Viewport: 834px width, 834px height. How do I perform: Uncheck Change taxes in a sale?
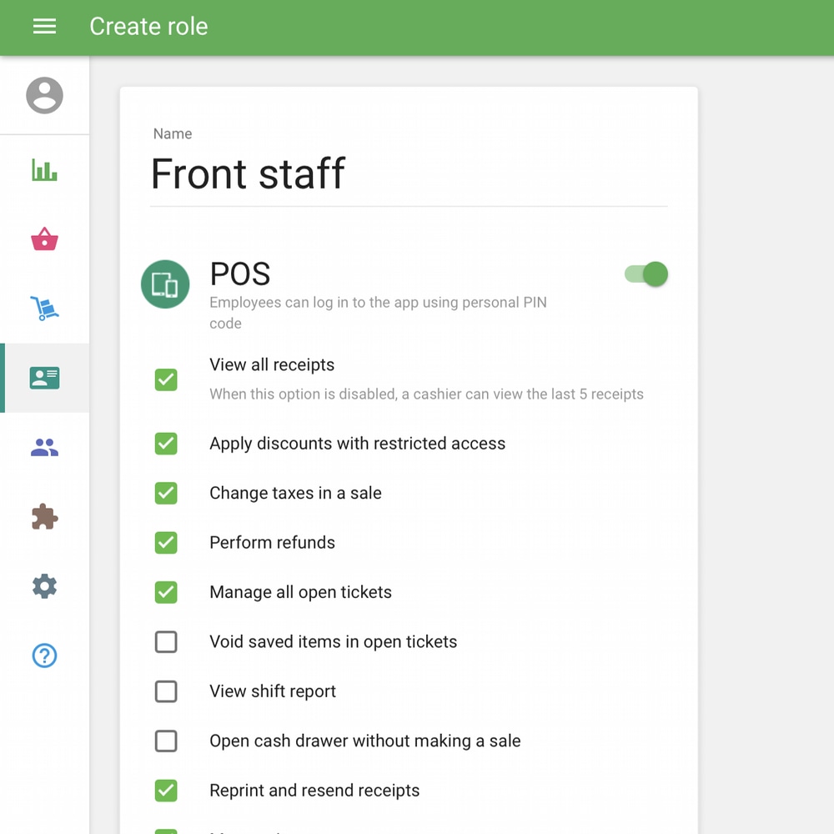click(166, 493)
